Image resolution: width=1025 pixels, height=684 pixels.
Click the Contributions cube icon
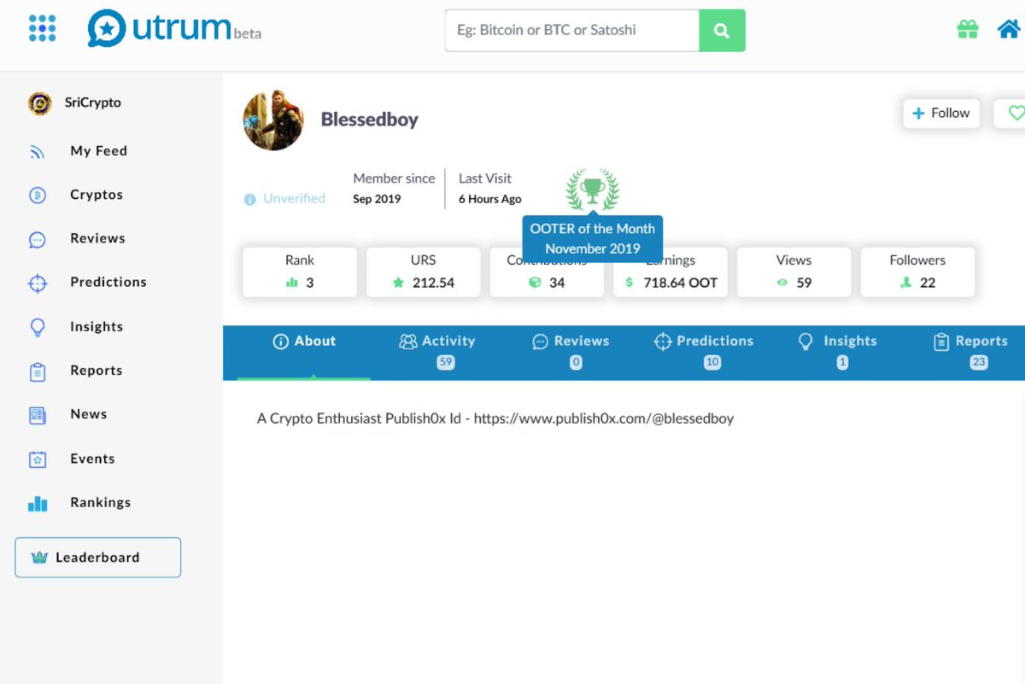coord(535,283)
